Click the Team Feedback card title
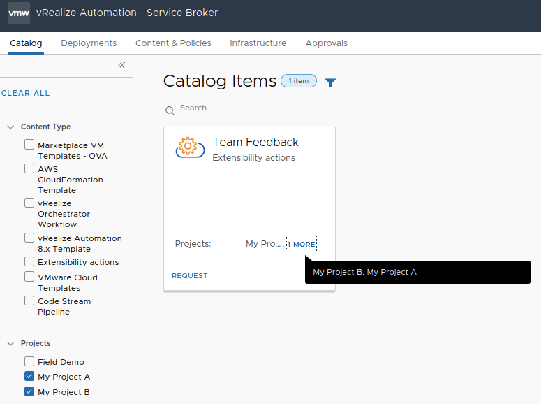 click(x=255, y=142)
